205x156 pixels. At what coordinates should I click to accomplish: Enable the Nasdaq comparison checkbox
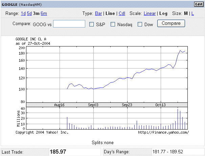113,24
